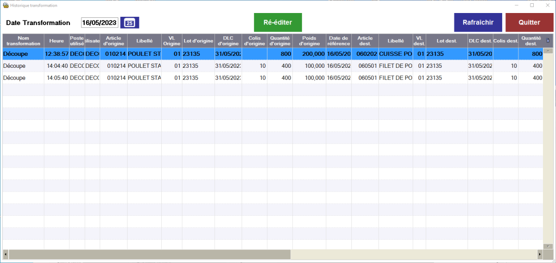Viewport: 556px width, 263px height.
Task: Sort by the Heure column header
Action: tap(56, 41)
